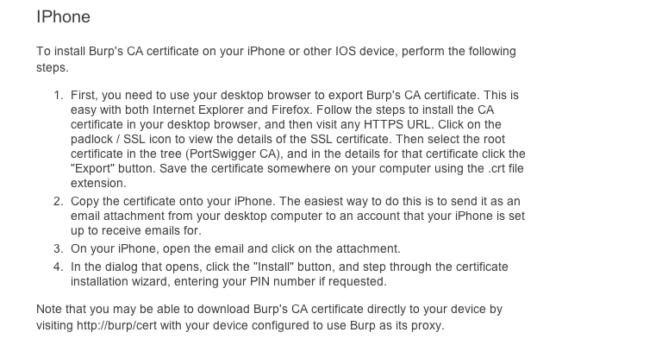Click list number 4
Screen dimensions: 662x345
(x=59, y=267)
